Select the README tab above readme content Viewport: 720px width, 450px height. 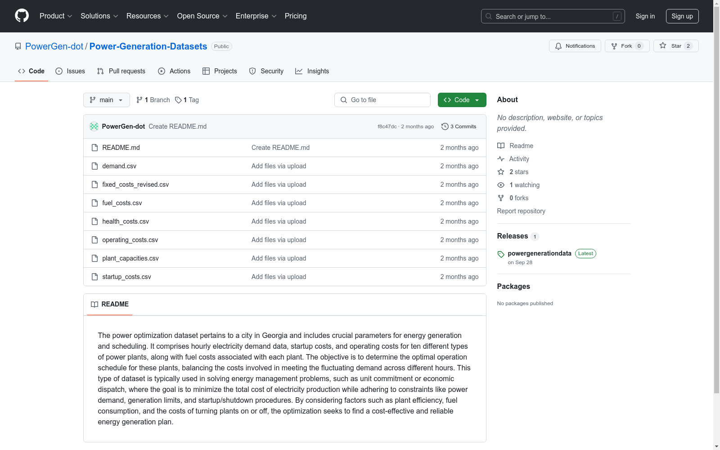pyautogui.click(x=110, y=305)
